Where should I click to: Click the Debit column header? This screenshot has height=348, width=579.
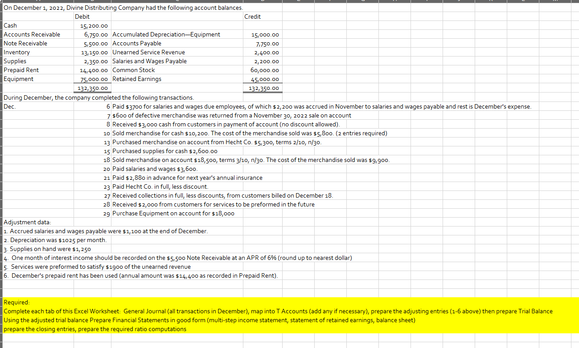(x=82, y=16)
